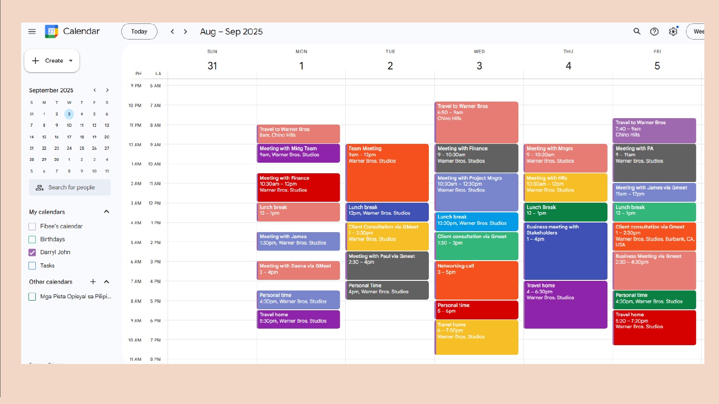
Task: Collapse the Other calendars section
Action: tap(107, 282)
